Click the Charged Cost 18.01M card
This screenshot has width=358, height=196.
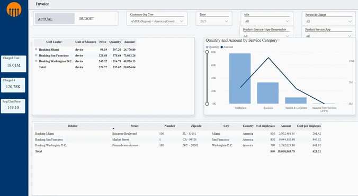pos(14,64)
